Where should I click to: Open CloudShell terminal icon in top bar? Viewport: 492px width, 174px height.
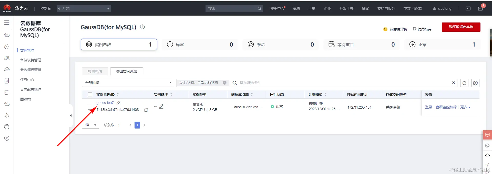468,8
